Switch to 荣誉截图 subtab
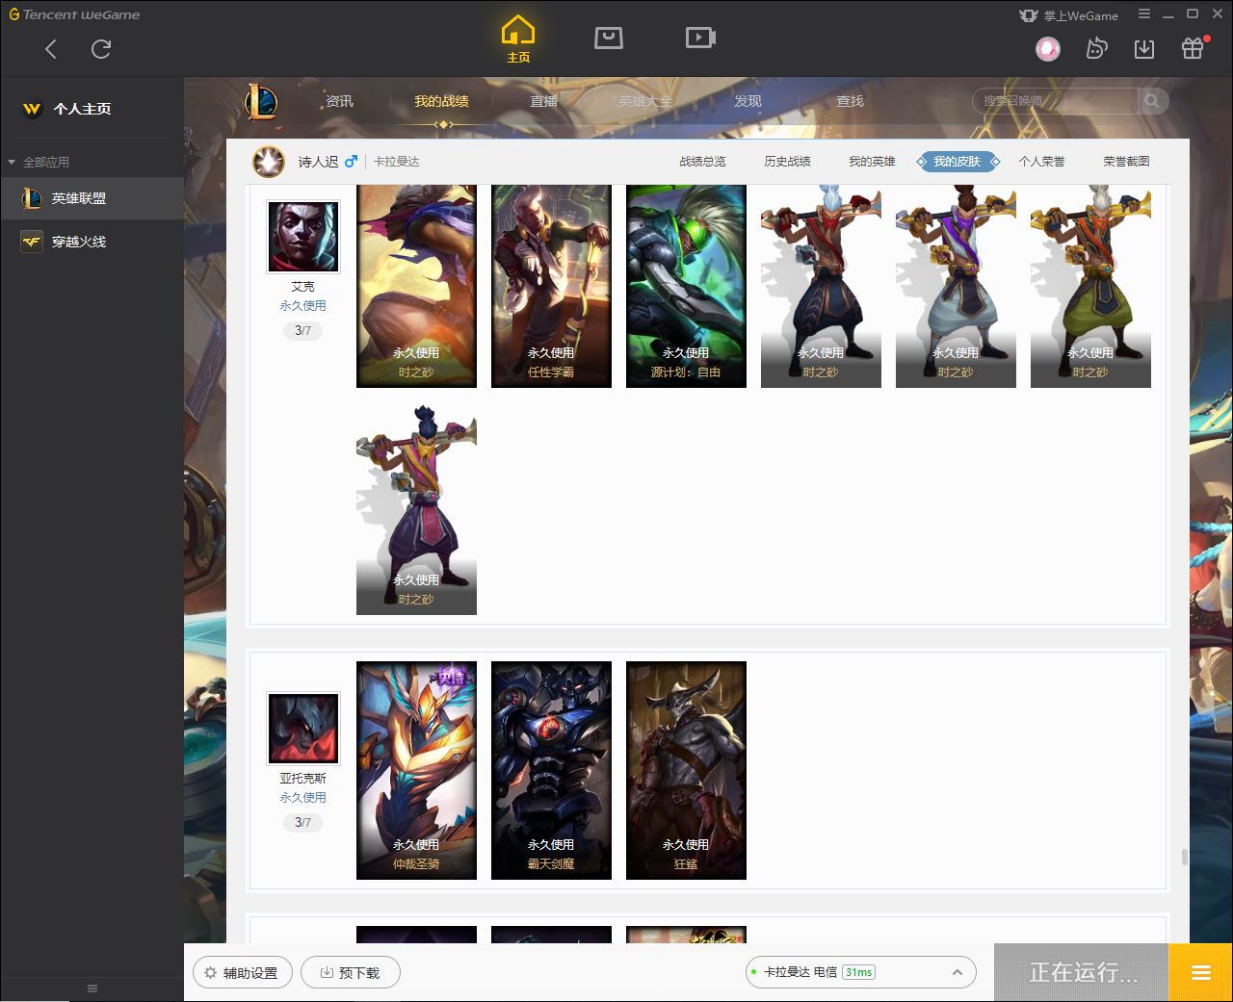Viewport: 1233px width, 1002px height. (1127, 162)
